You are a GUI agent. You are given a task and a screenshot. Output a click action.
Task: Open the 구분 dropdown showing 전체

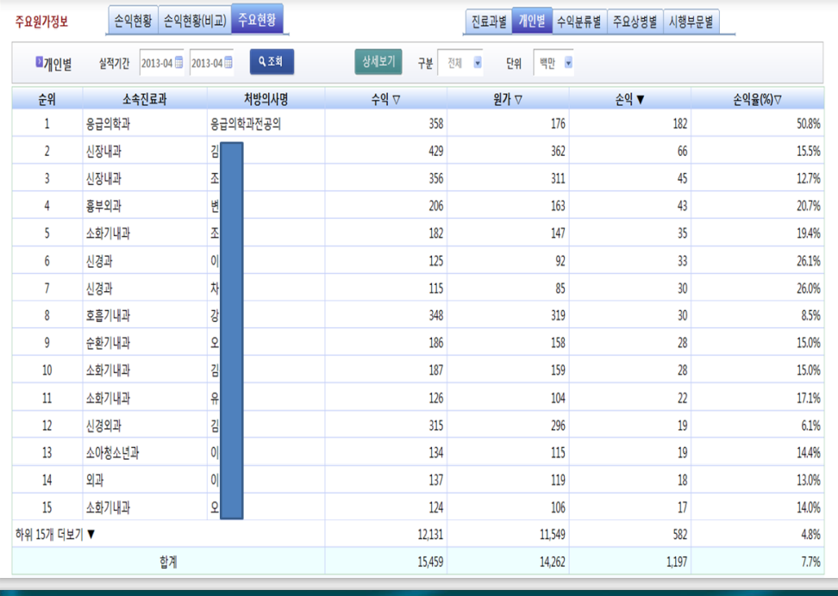[460, 63]
